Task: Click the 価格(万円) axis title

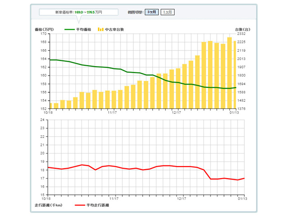Action: pos(44,29)
